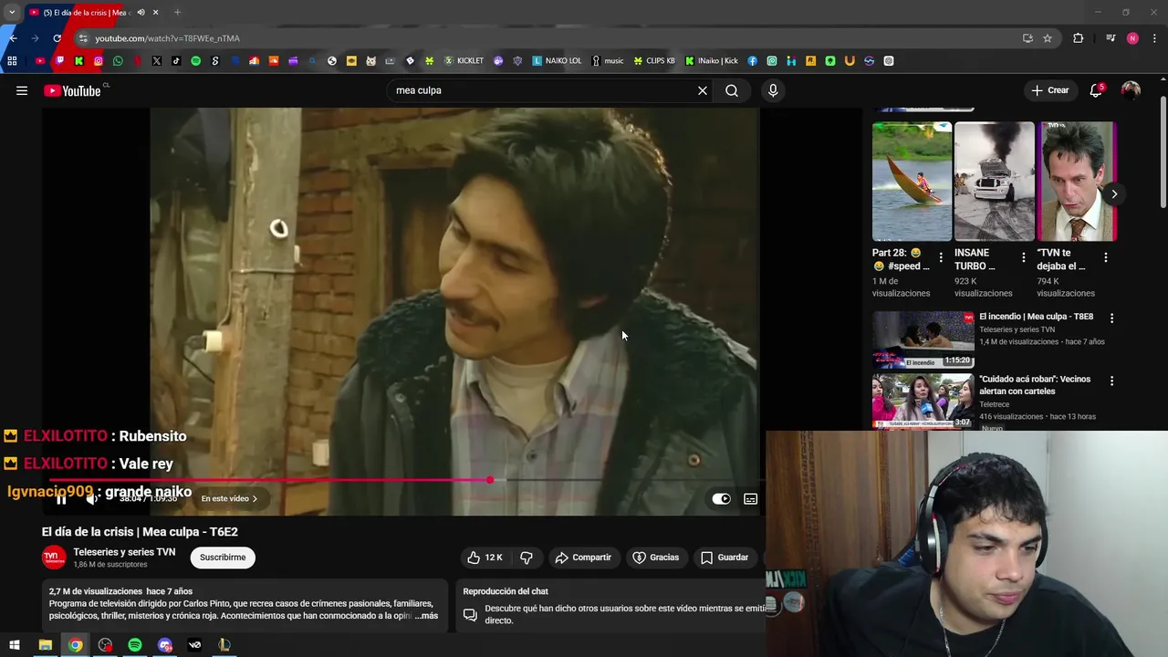
Task: Open the tab search dropdown arrow
Action: tap(12, 13)
